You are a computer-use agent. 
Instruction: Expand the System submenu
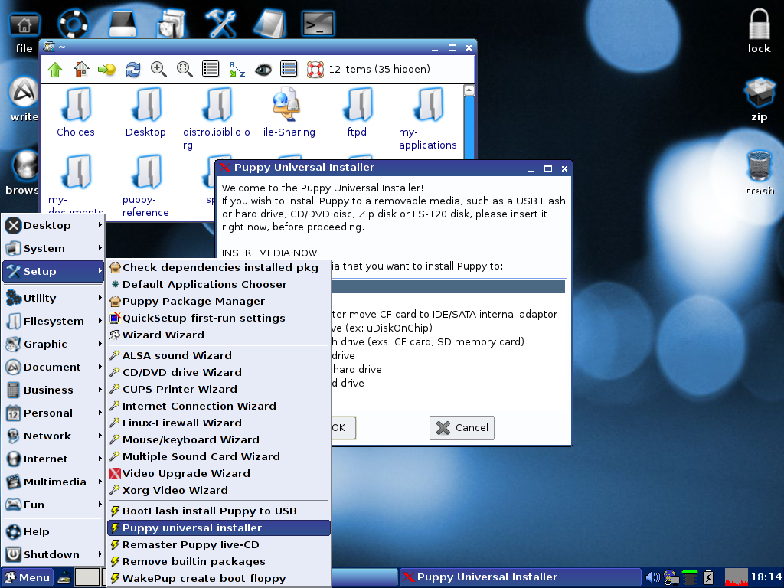point(53,249)
